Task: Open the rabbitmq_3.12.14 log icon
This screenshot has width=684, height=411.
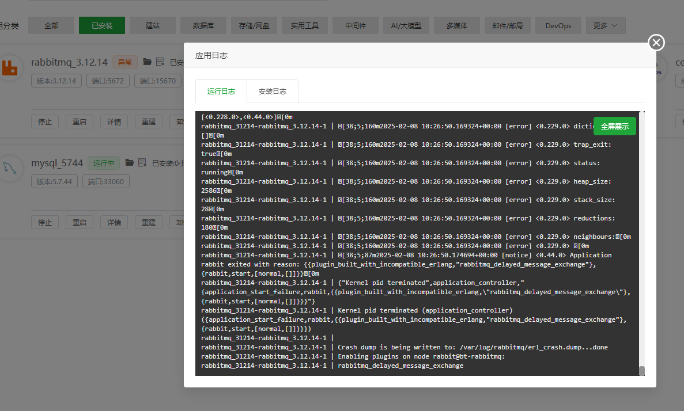Action: [160, 62]
